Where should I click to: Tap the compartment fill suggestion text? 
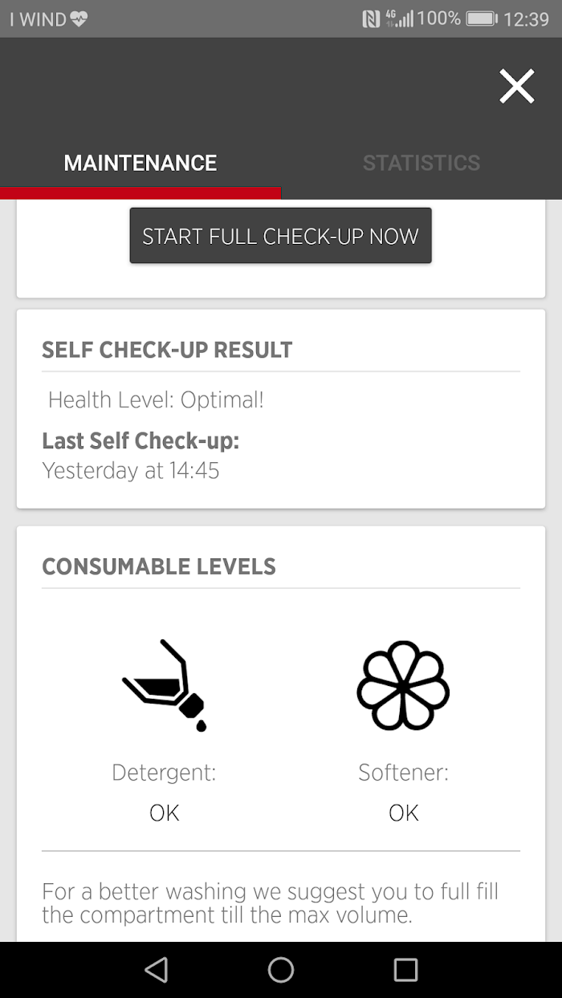pos(270,903)
